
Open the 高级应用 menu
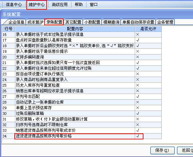(60, 5)
